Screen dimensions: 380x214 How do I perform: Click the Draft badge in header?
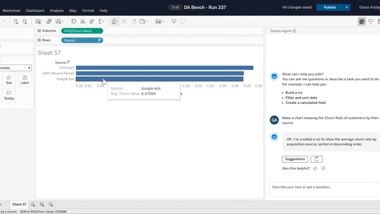pyautogui.click(x=175, y=7)
